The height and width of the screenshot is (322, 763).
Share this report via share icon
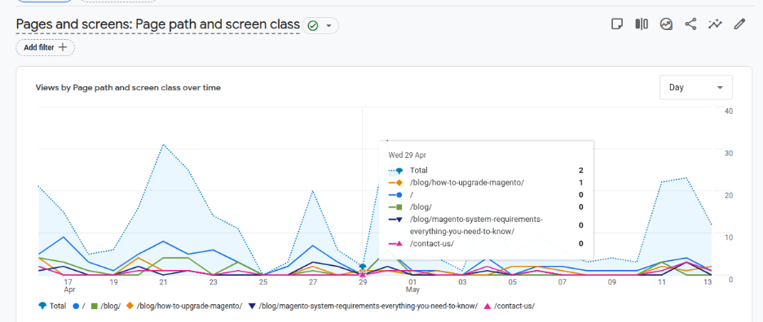[x=690, y=24]
